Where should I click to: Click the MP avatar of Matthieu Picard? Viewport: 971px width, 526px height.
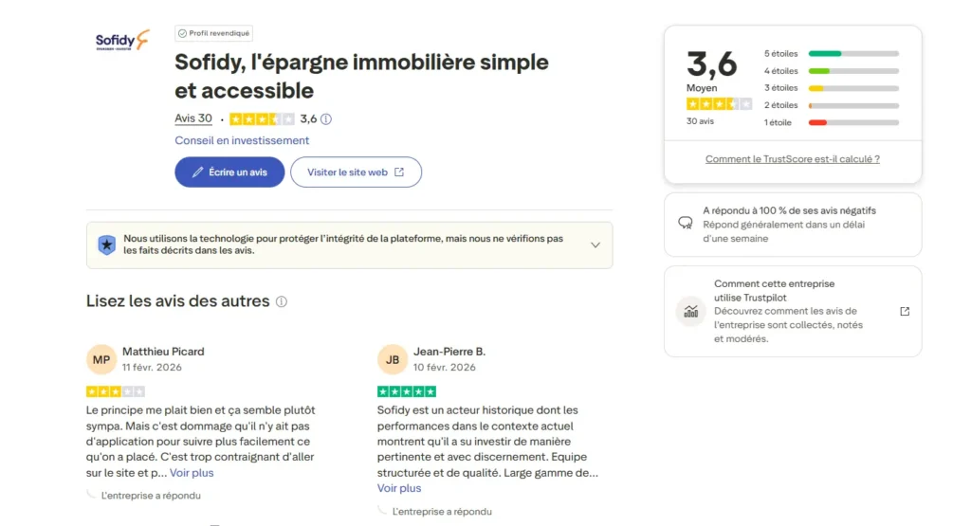pos(101,359)
